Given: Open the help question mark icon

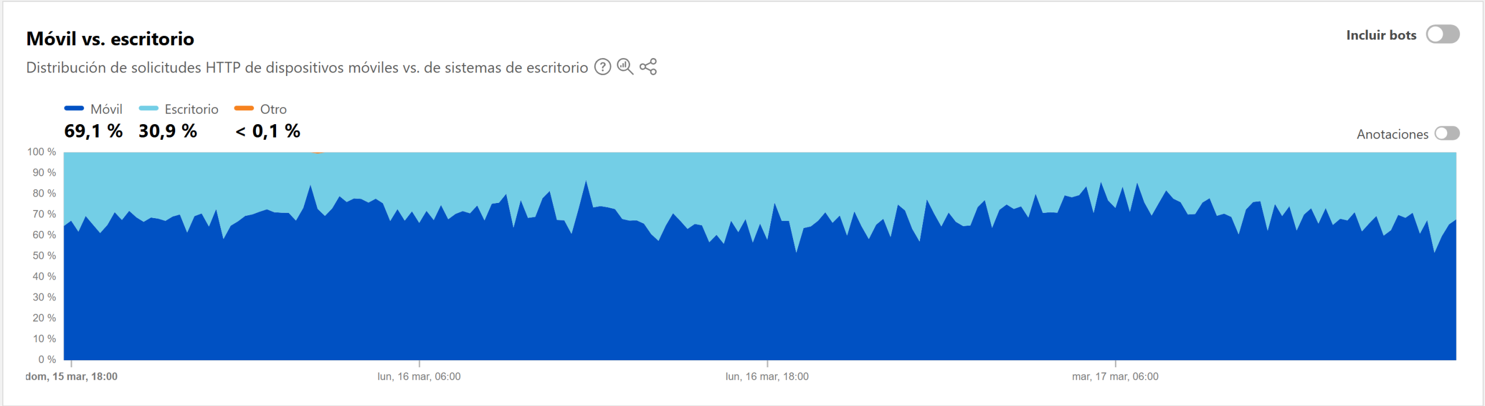Looking at the screenshot, I should pos(603,67).
